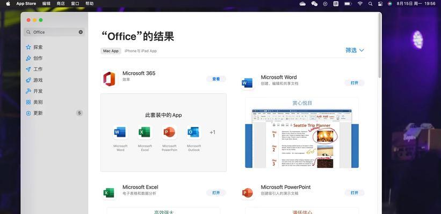
Task: Go to 更新 in the sidebar
Action: 34,113
